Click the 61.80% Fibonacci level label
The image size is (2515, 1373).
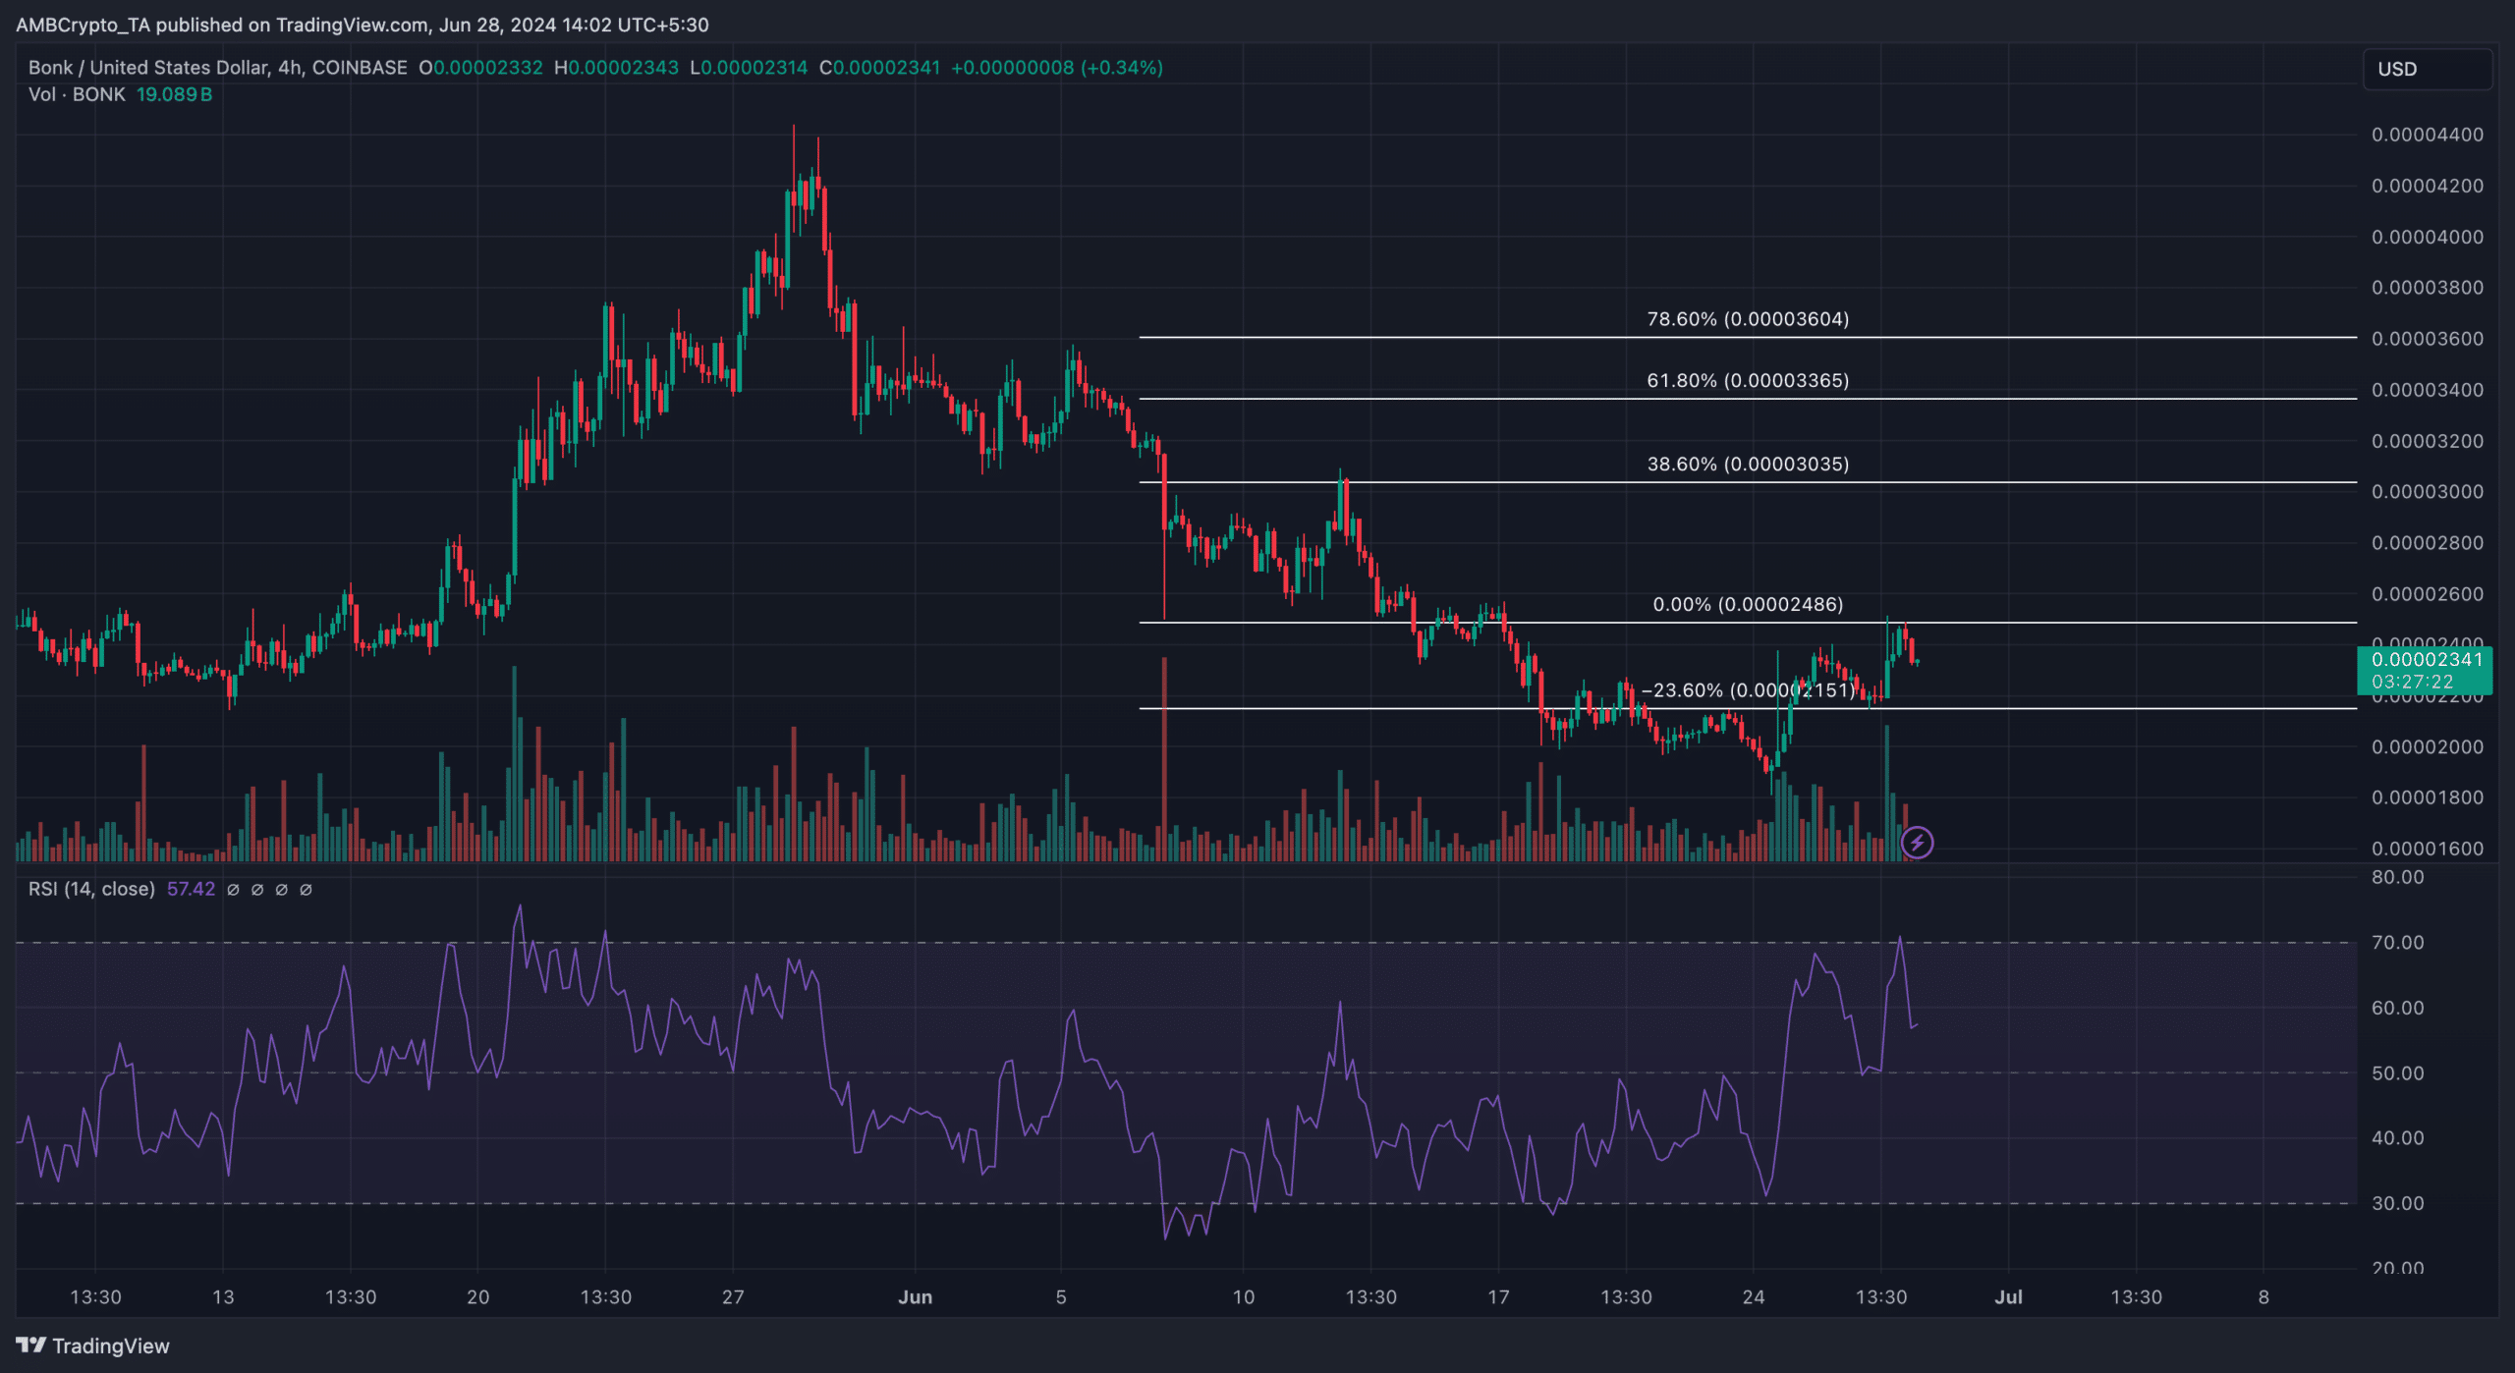tap(1747, 380)
